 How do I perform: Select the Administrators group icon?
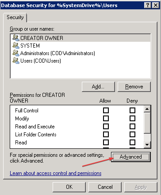[x=16, y=53]
